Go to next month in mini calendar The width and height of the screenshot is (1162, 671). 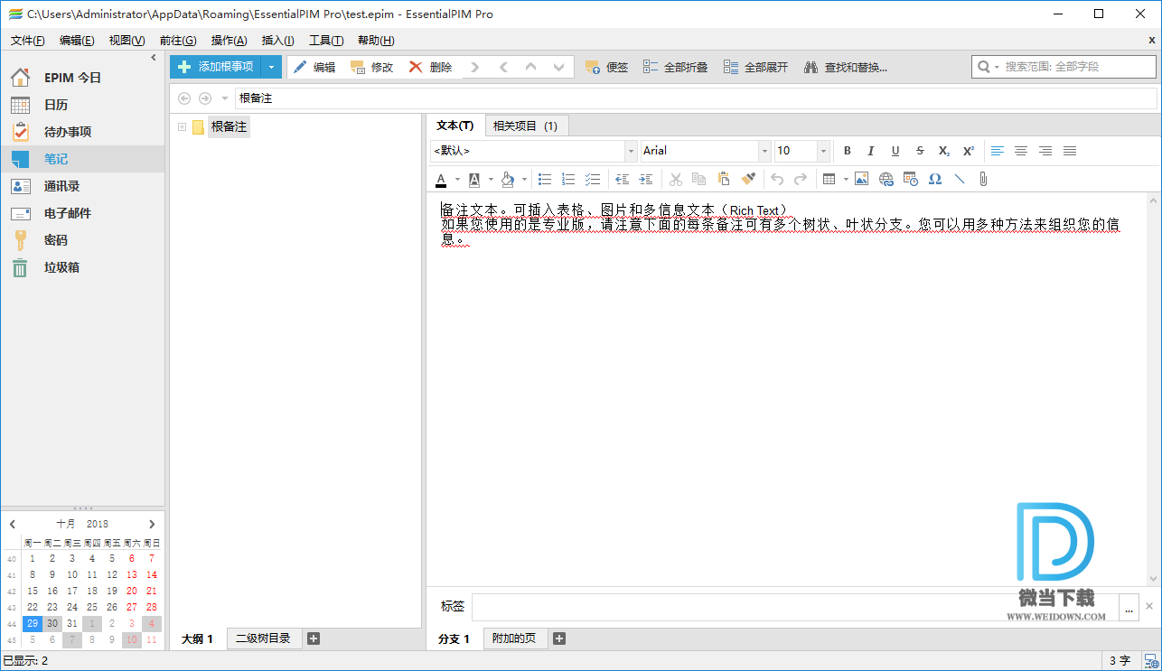(152, 524)
